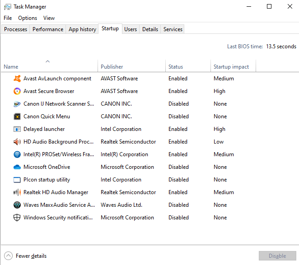The width and height of the screenshot is (299, 265).
Task: Sort by the Name column header
Action: tap(49, 66)
